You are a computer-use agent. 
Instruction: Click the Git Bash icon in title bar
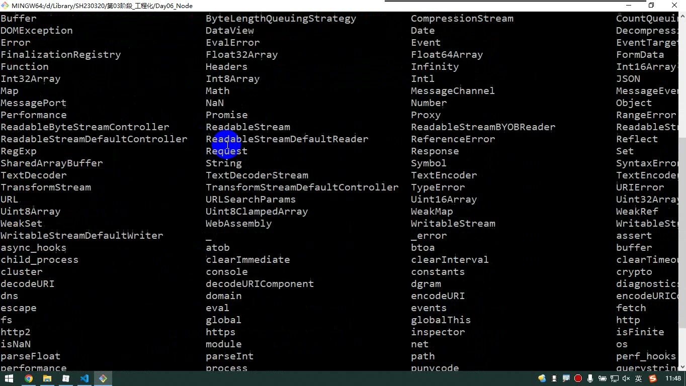click(5, 6)
